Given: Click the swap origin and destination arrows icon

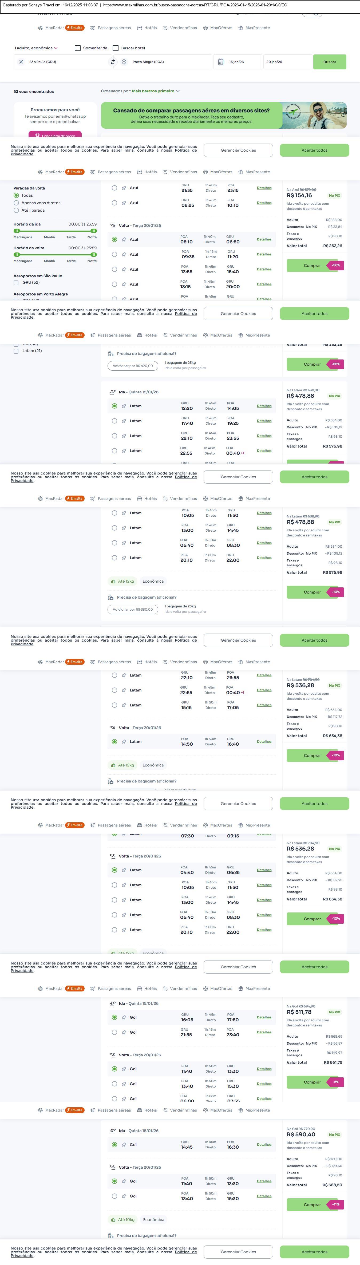Looking at the screenshot, I should tap(113, 62).
